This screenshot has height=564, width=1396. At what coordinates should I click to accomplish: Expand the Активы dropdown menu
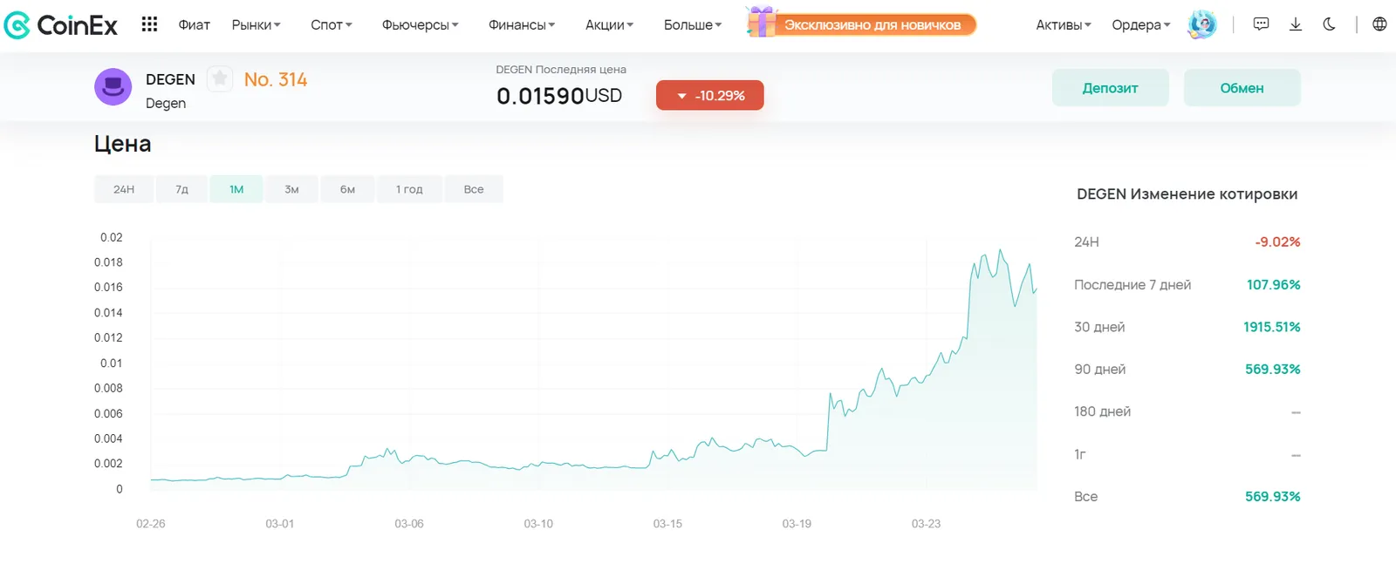tap(1064, 25)
